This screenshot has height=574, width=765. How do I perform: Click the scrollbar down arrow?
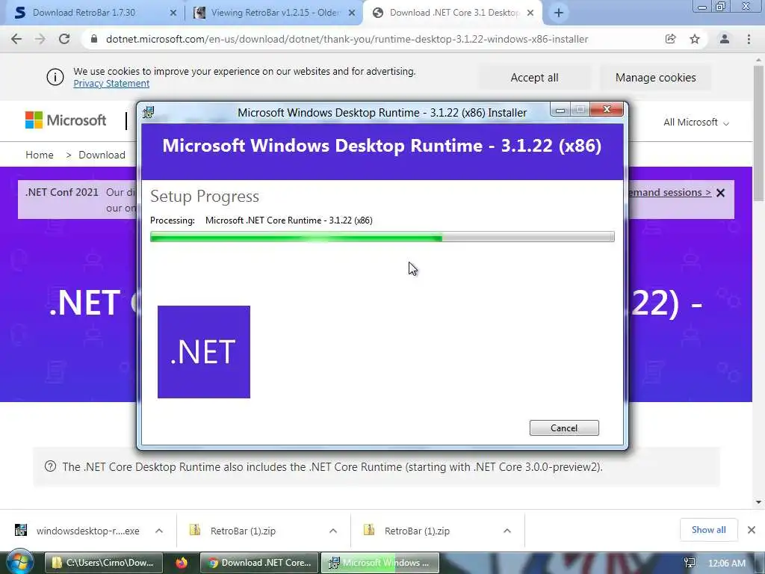tap(759, 502)
